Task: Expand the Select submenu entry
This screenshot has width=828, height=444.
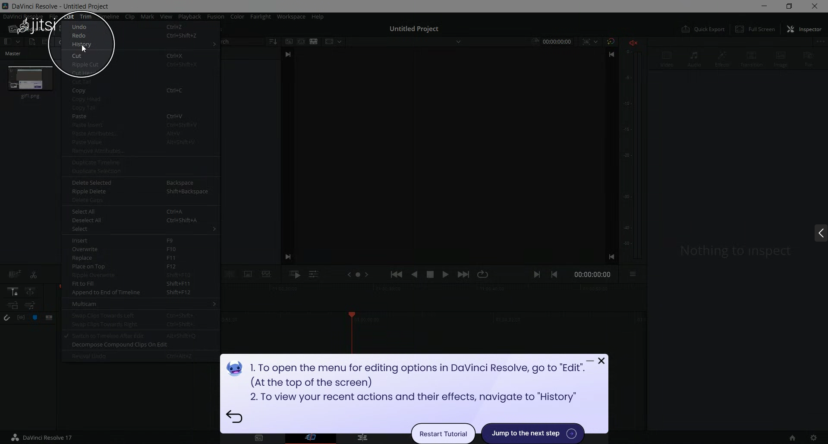Action: click(80, 229)
